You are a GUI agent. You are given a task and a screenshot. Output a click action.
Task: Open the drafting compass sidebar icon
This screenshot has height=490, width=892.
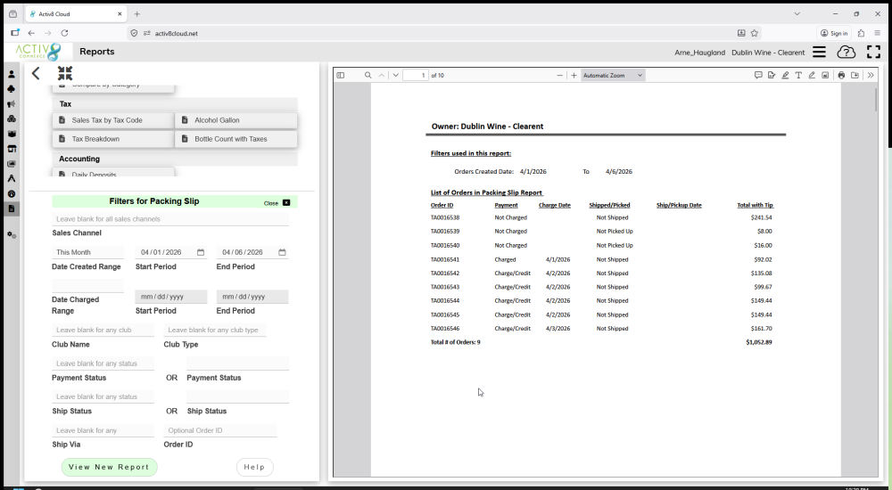pyautogui.click(x=12, y=178)
